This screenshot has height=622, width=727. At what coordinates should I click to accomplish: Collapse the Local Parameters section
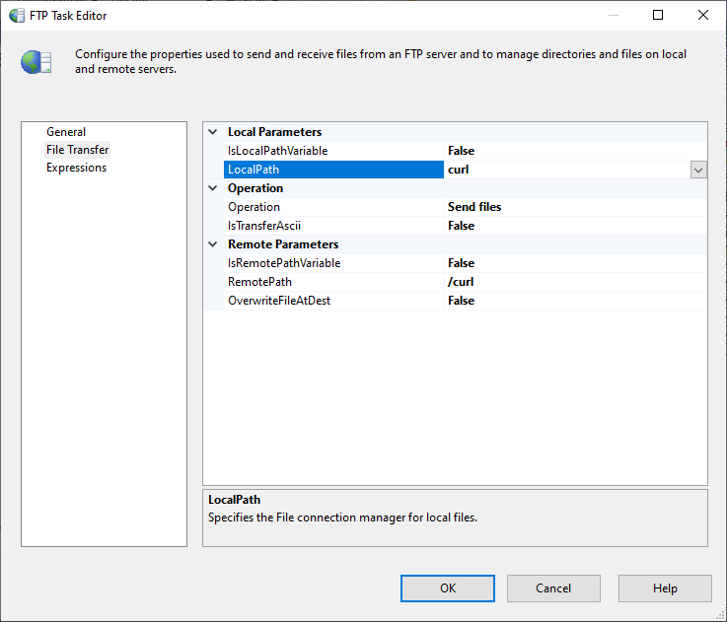coord(213,132)
